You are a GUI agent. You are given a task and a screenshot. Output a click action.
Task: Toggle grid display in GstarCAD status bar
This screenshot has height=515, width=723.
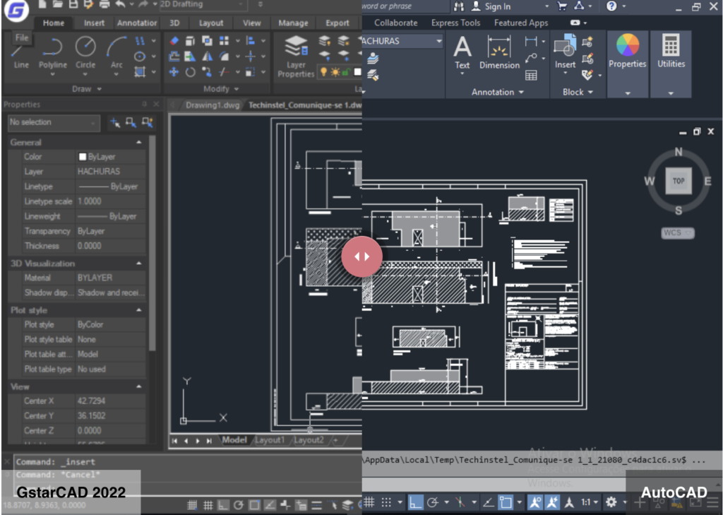[208, 505]
